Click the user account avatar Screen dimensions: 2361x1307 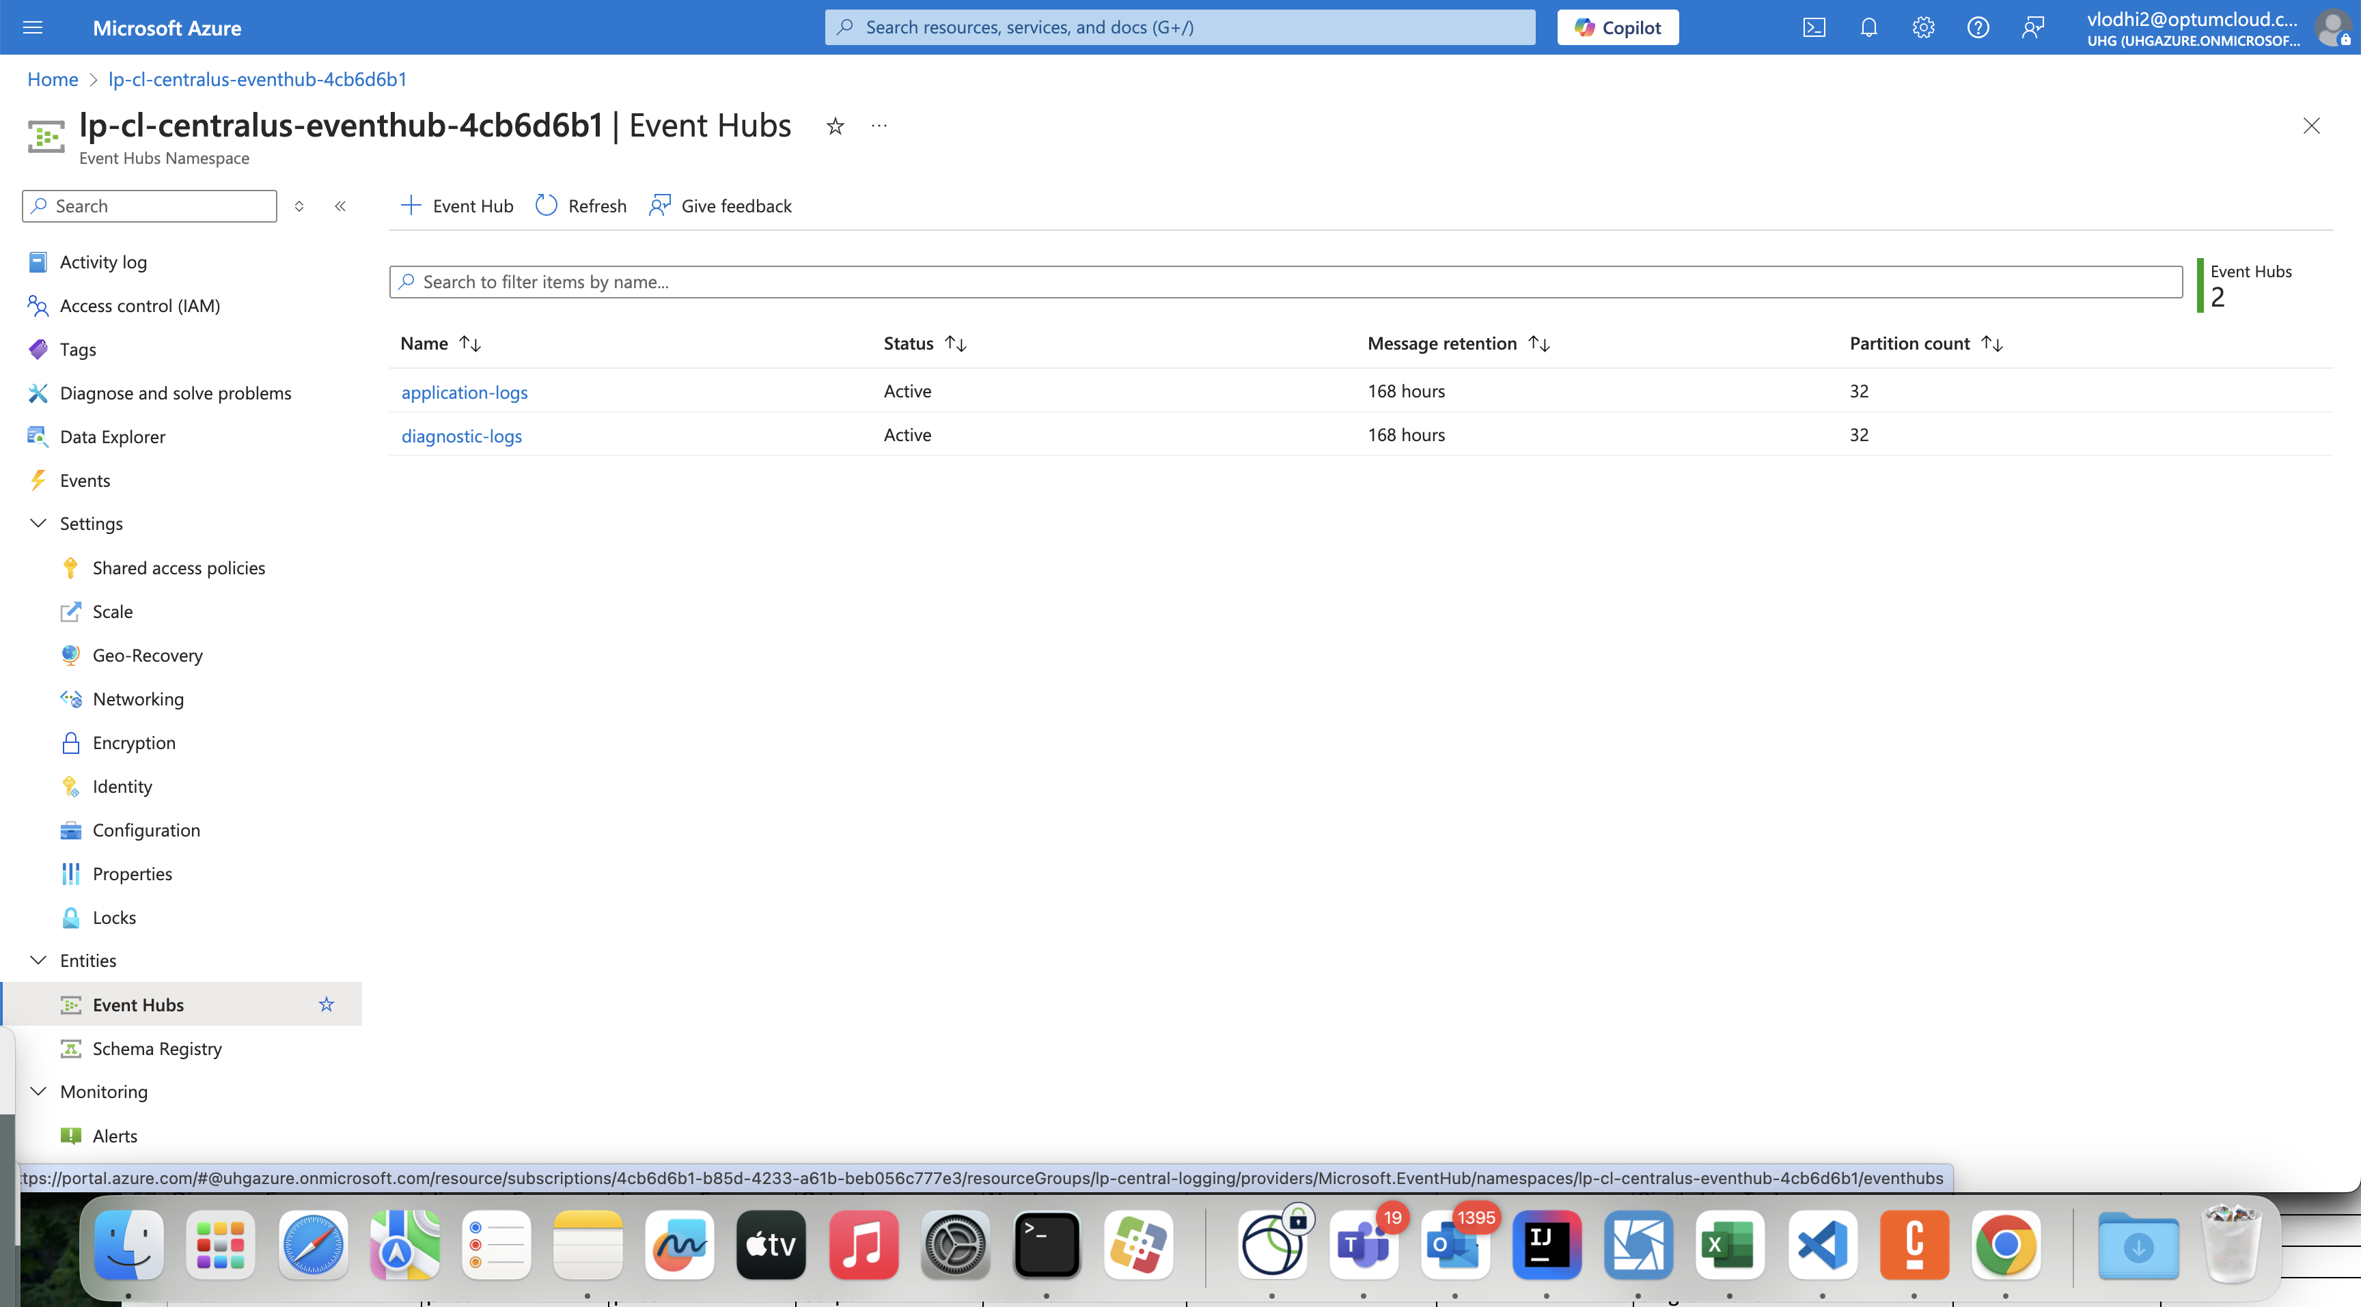pos(2332,27)
